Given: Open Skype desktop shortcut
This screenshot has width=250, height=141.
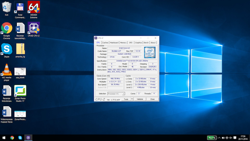Looking at the screenshot, I should pos(7,50).
